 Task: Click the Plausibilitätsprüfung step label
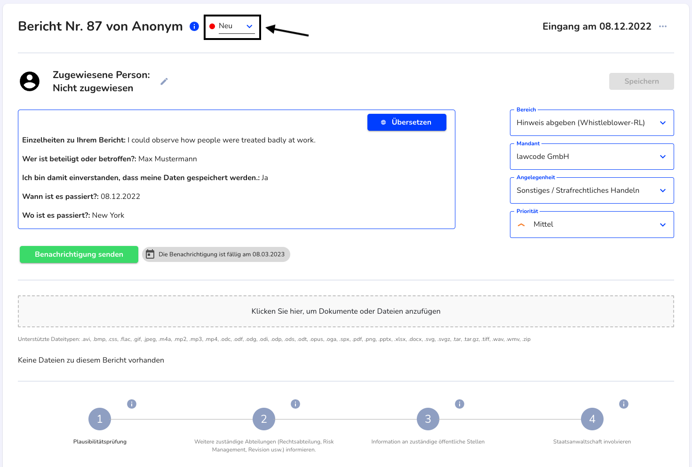click(x=100, y=442)
